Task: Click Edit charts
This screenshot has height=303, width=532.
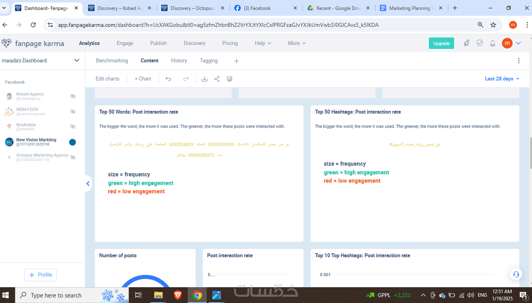Action: pyautogui.click(x=107, y=79)
